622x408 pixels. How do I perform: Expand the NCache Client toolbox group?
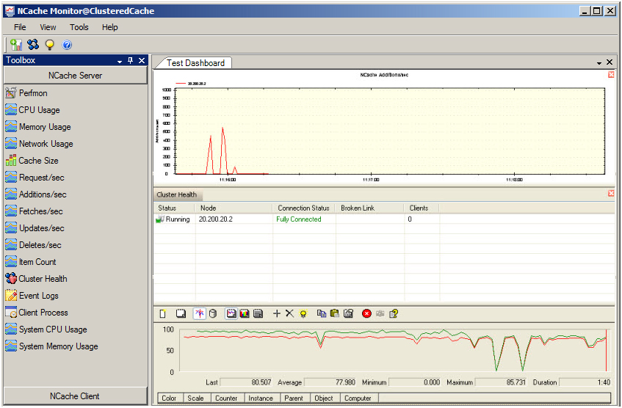76,396
